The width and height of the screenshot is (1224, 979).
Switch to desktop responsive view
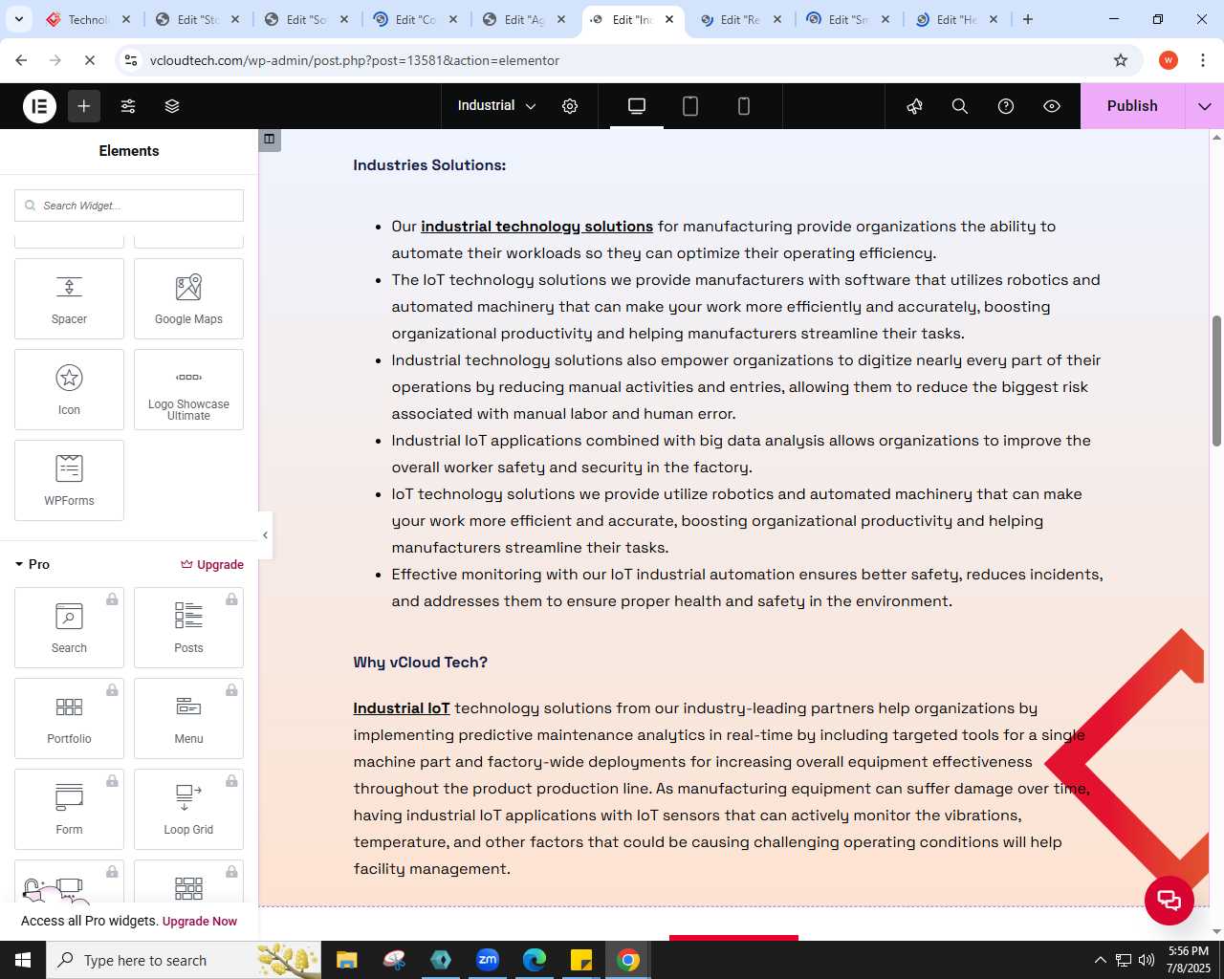[x=637, y=106]
